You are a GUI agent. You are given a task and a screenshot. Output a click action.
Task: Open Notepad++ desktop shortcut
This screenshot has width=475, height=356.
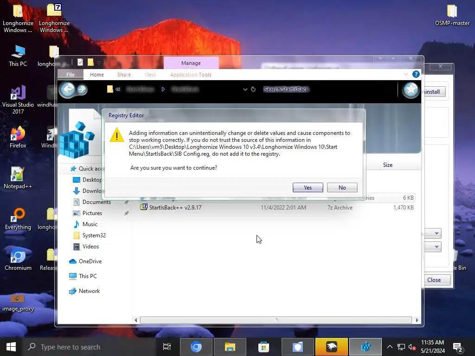pos(18,178)
